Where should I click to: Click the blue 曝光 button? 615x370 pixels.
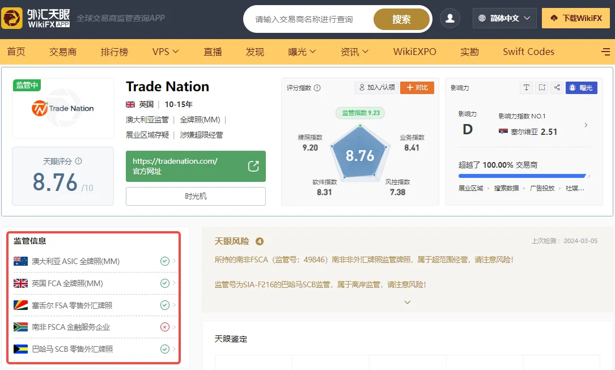point(581,87)
